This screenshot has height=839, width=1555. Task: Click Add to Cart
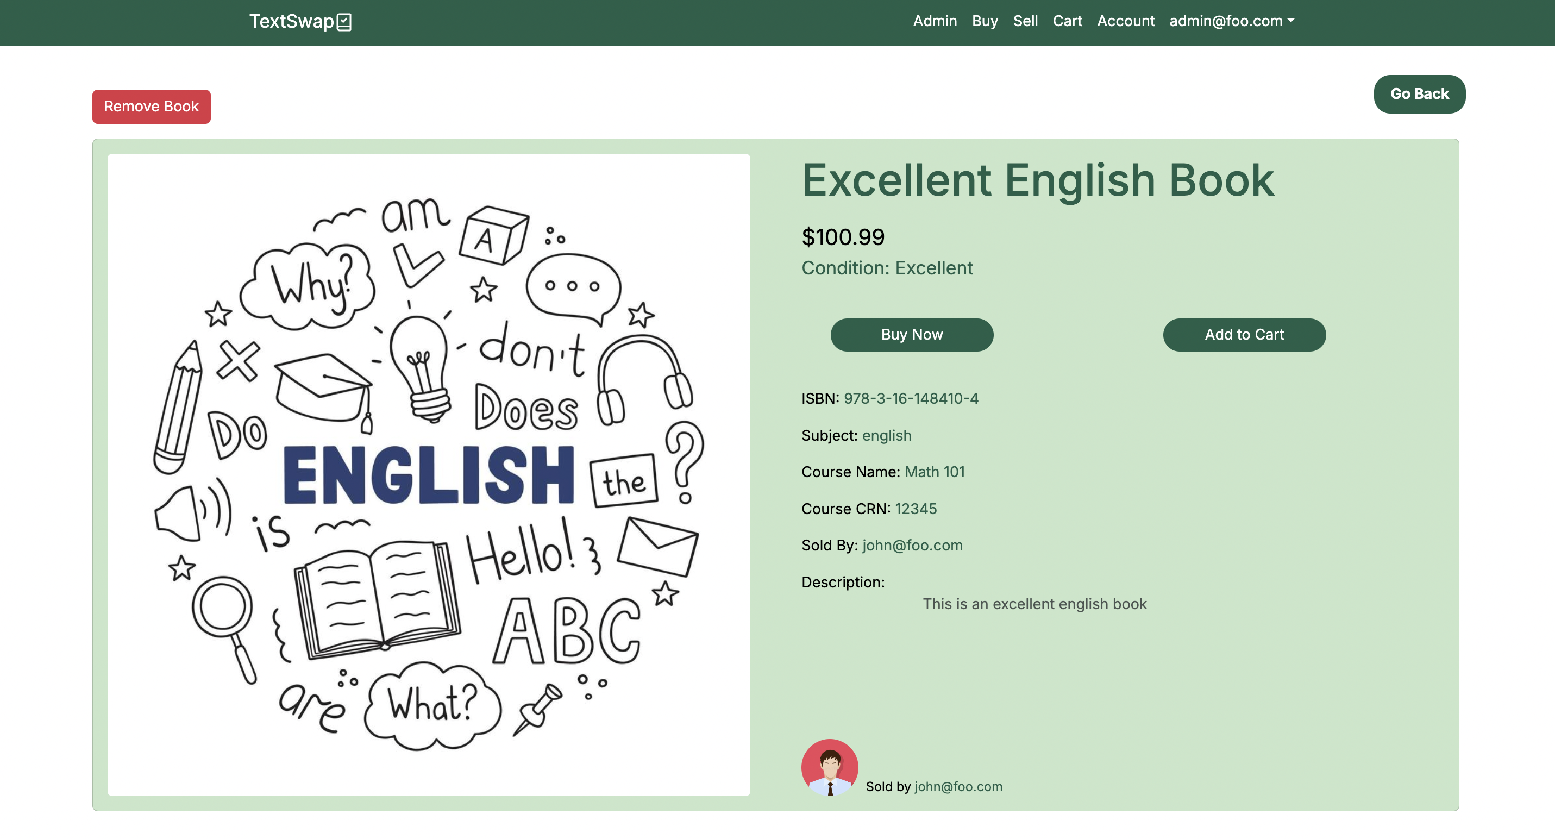pyautogui.click(x=1244, y=335)
